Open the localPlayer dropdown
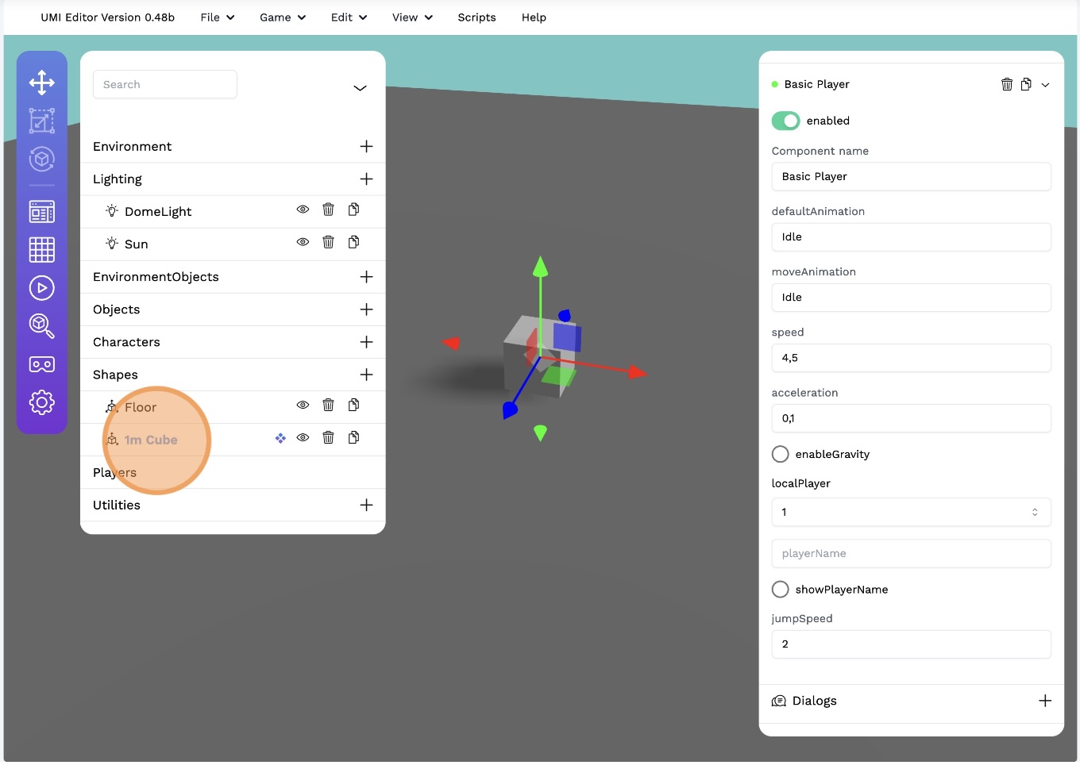The height and width of the screenshot is (765, 1080). (911, 512)
